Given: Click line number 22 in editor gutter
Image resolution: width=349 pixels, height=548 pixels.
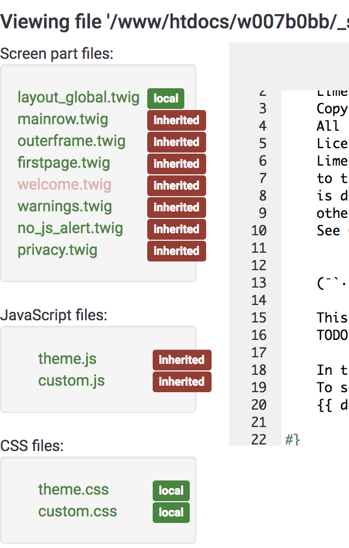Looking at the screenshot, I should point(259,440).
